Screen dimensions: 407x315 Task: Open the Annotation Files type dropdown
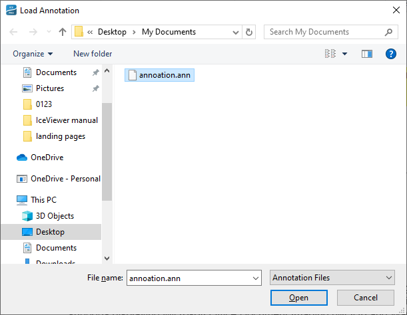[332, 278]
